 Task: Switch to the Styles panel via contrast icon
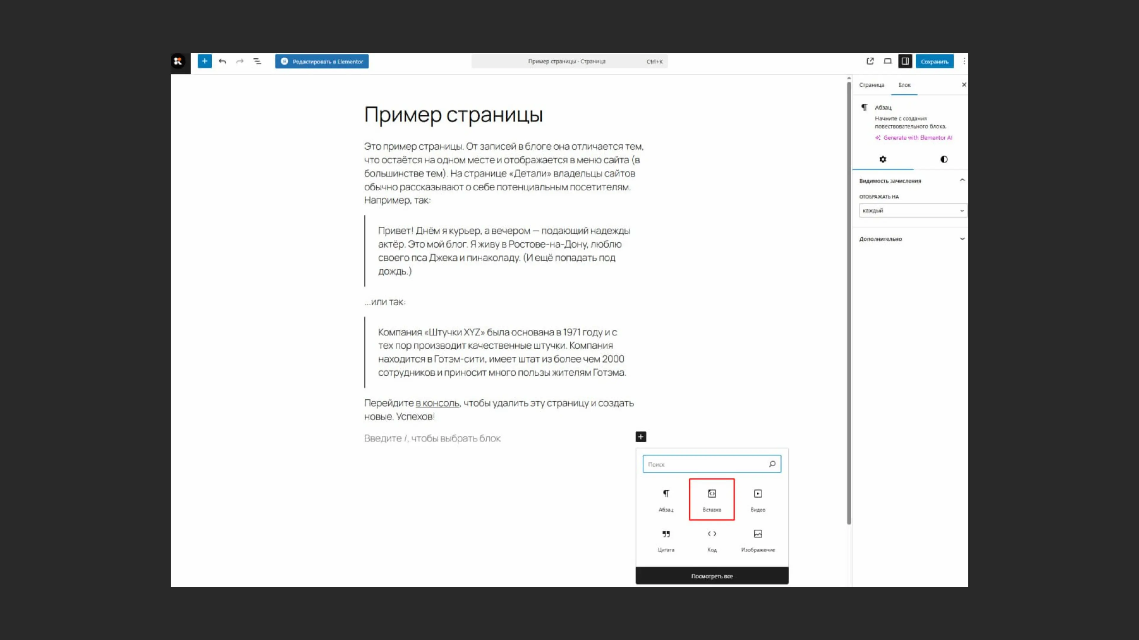click(x=944, y=159)
